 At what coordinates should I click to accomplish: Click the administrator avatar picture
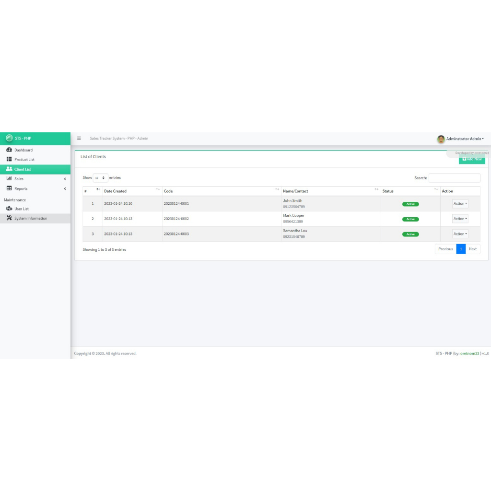(x=441, y=139)
